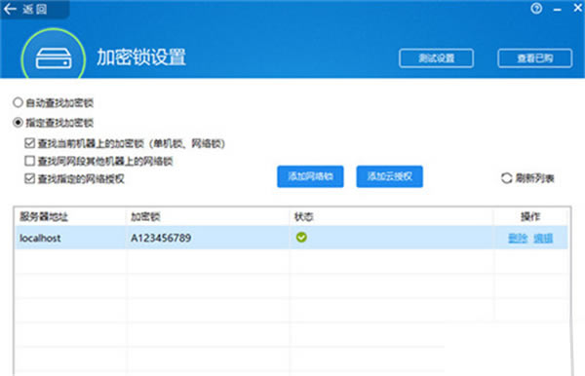
Task: Uncheck 查找当前机器上的加密锁 checkbox
Action: tap(29, 143)
